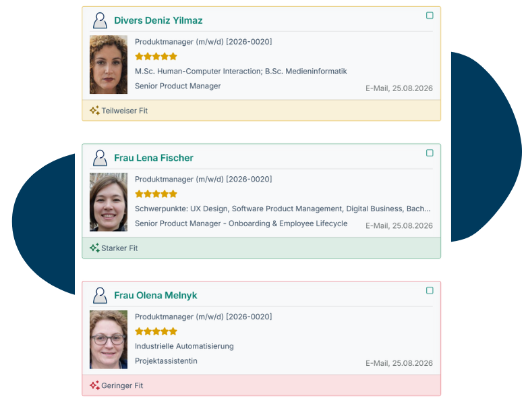Click Lena Fischer's profile photo
526x405 pixels.
pyautogui.click(x=109, y=202)
